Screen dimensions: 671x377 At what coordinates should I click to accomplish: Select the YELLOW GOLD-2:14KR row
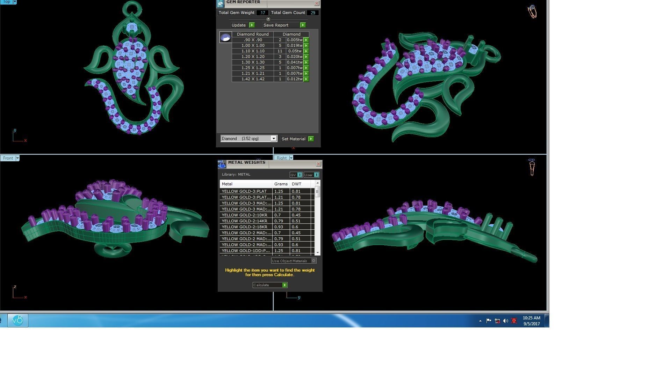click(x=245, y=221)
